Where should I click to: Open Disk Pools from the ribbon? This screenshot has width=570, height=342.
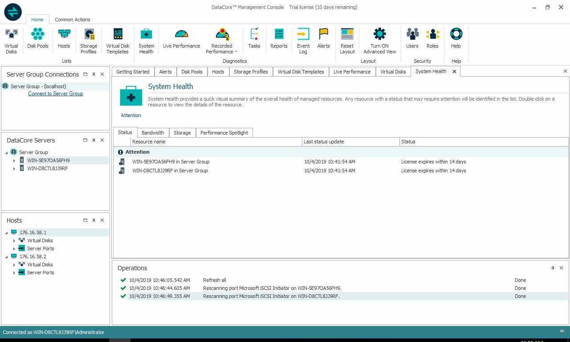coord(38,38)
